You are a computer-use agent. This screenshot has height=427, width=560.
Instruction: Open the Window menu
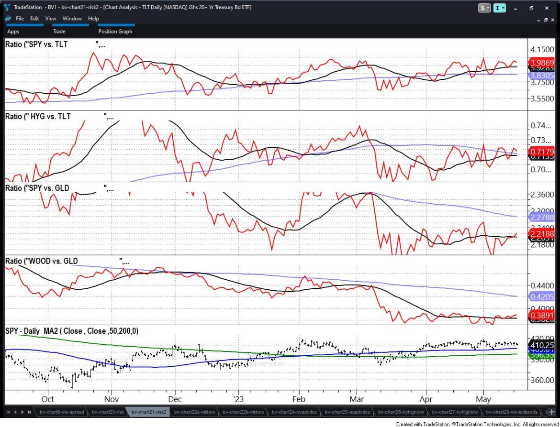click(71, 18)
